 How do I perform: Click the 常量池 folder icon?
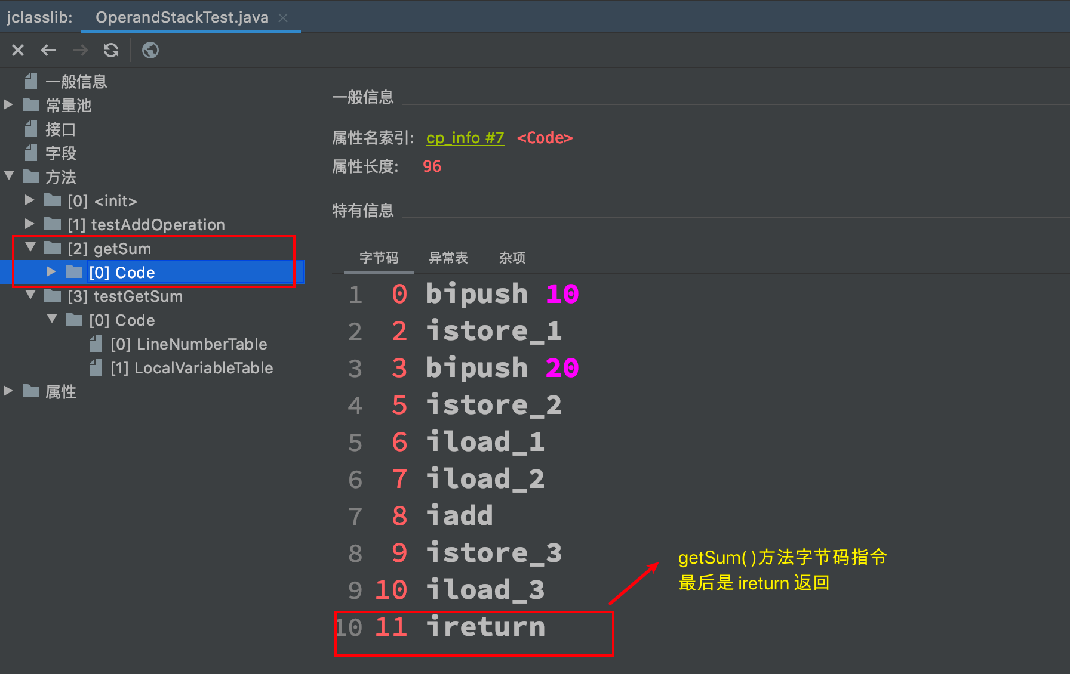click(31, 105)
